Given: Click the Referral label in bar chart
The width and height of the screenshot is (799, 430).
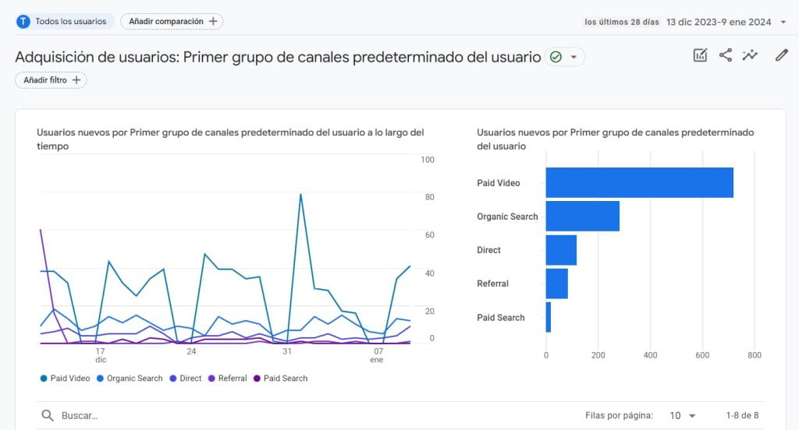Looking at the screenshot, I should [493, 284].
